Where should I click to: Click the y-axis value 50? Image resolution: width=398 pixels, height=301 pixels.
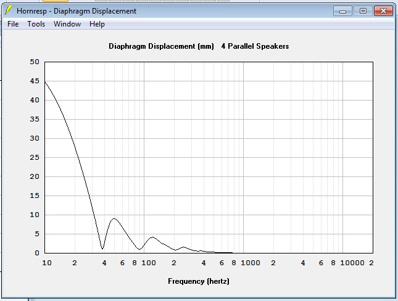35,62
